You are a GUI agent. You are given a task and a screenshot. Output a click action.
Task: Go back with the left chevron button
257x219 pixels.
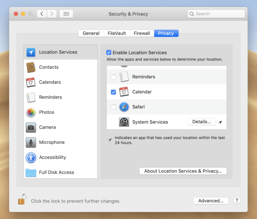coord(42,14)
